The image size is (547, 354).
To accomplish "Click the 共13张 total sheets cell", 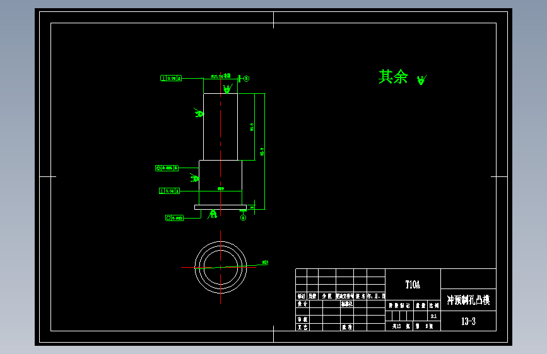I will pyautogui.click(x=399, y=326).
